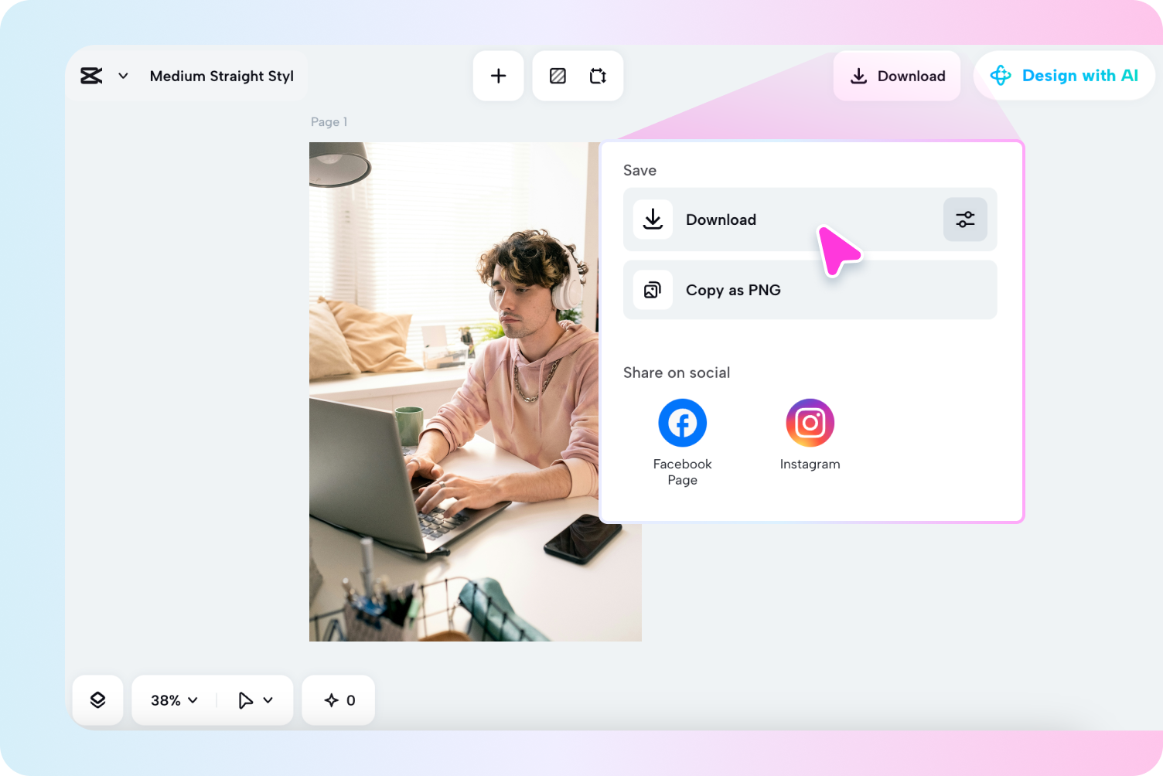Expand the chevron next to CapCut logo
The width and height of the screenshot is (1163, 776).
pos(123,76)
